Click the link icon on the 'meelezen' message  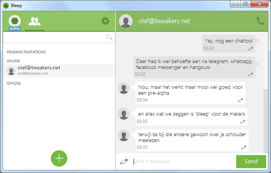pos(243,147)
